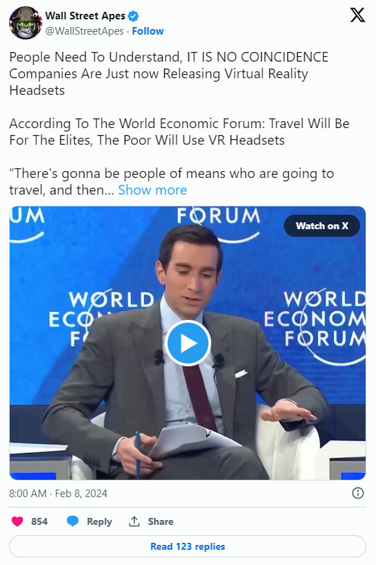Click the Reply text label

coord(100,521)
